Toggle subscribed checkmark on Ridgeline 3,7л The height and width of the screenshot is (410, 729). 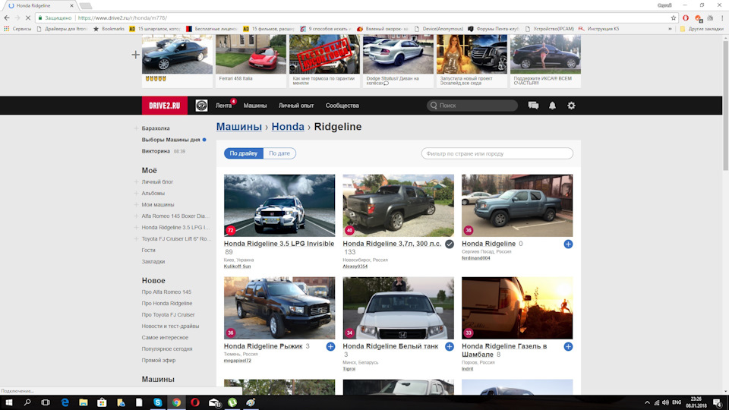pyautogui.click(x=450, y=244)
